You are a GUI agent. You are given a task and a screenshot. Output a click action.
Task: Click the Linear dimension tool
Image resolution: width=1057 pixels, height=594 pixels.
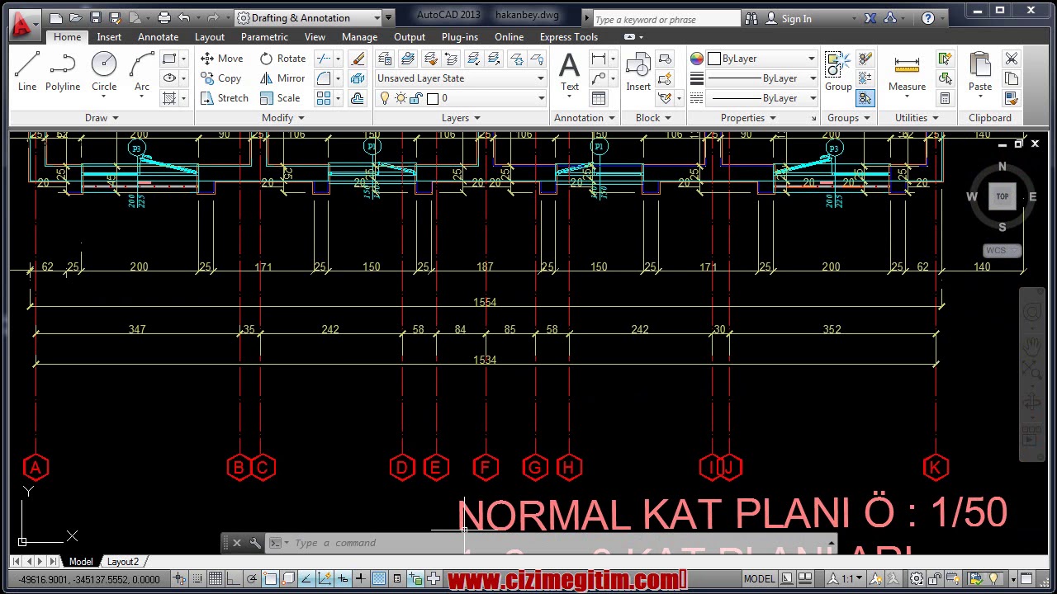tap(599, 59)
